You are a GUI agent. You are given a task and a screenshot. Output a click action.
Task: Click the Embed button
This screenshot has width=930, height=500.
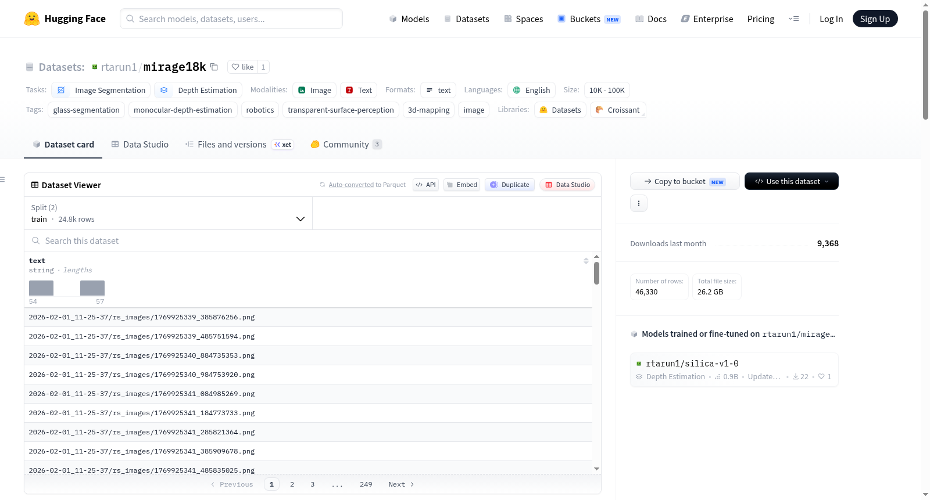coord(462,185)
